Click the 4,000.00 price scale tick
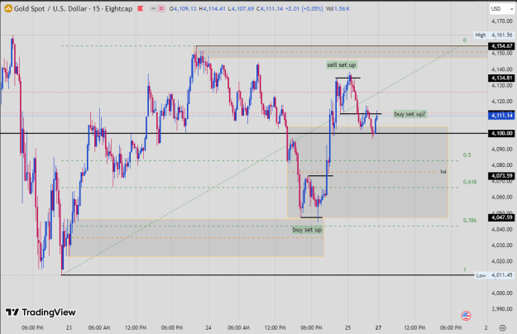 coord(502,293)
